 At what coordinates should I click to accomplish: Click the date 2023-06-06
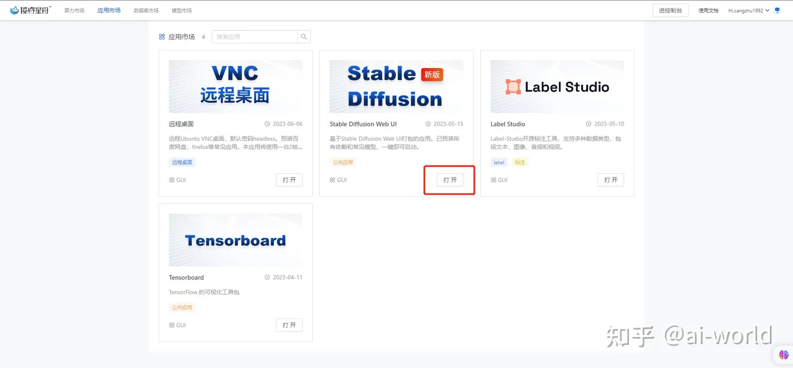287,124
